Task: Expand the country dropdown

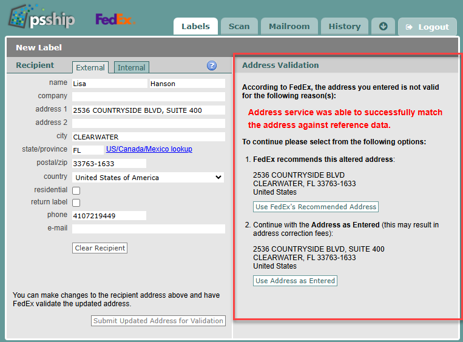Action: click(148, 177)
